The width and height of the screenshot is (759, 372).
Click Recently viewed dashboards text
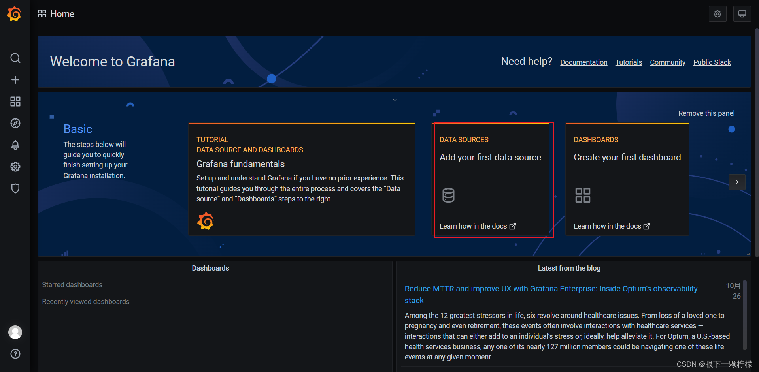[86, 302]
